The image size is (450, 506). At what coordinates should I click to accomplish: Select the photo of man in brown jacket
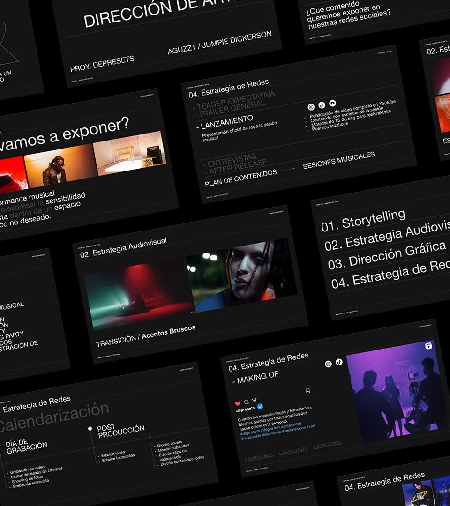click(x=60, y=165)
